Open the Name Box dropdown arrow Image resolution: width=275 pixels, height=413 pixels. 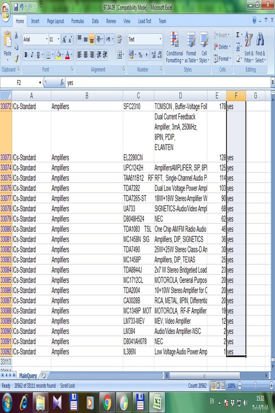pos(40,83)
